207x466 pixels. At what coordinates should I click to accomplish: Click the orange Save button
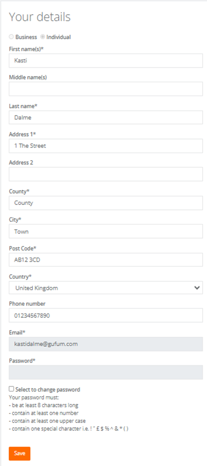[20, 453]
